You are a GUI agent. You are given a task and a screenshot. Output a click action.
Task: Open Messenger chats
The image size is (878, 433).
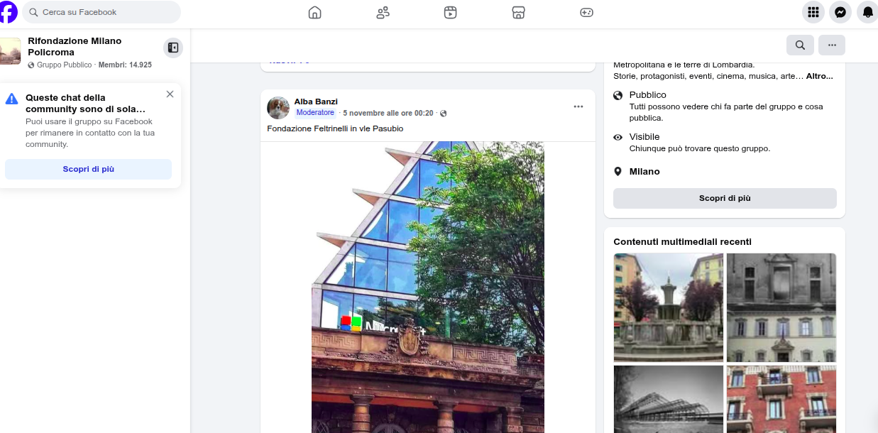pos(840,12)
